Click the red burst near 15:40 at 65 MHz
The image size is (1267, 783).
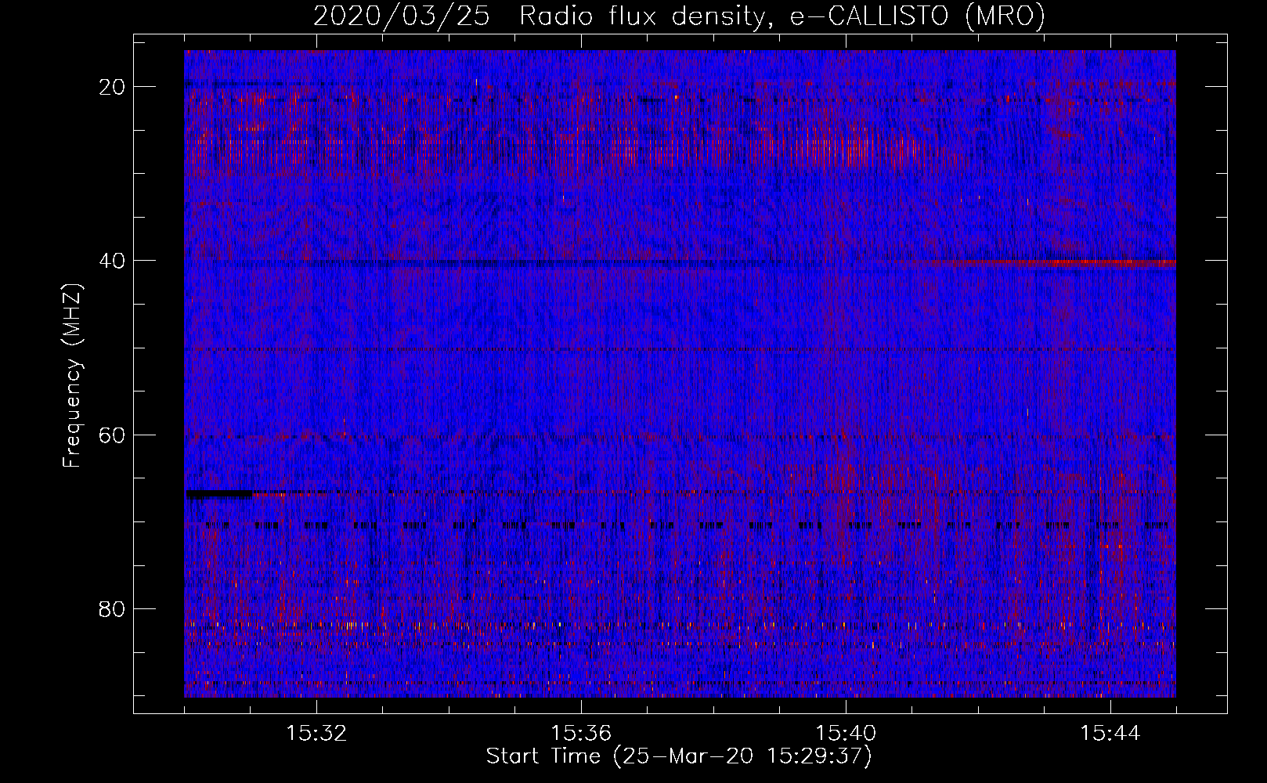[846, 478]
